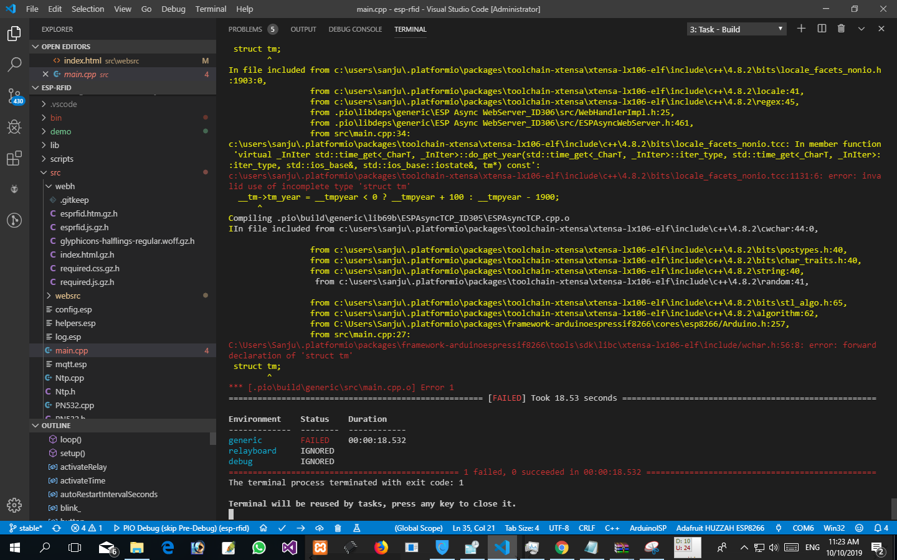Click COM6 port selector in the status bar
Image resolution: width=897 pixels, height=560 pixels.
click(803, 527)
